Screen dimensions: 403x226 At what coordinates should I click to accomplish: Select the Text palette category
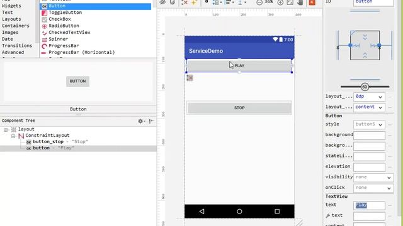click(7, 13)
